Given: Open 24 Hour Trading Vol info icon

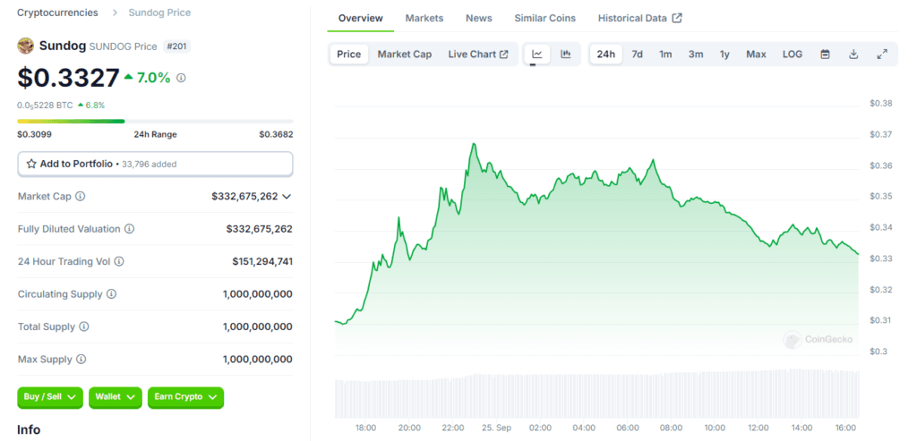Looking at the screenshot, I should pyautogui.click(x=119, y=262).
